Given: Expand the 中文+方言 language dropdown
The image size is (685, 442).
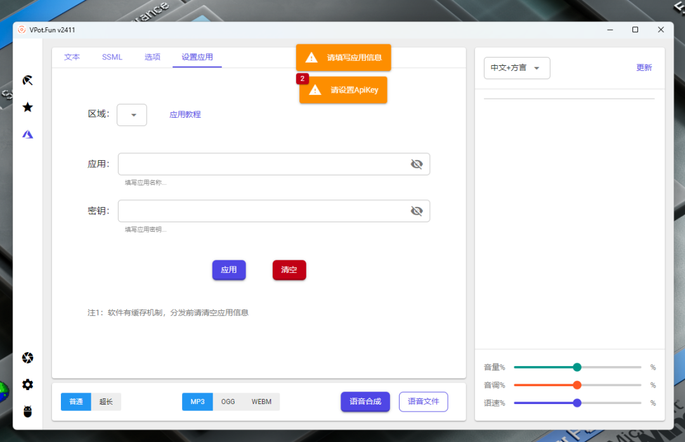Looking at the screenshot, I should 517,68.
